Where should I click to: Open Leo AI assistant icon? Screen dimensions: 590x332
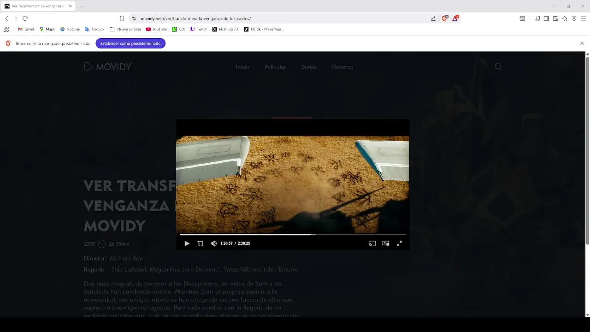[x=565, y=18]
